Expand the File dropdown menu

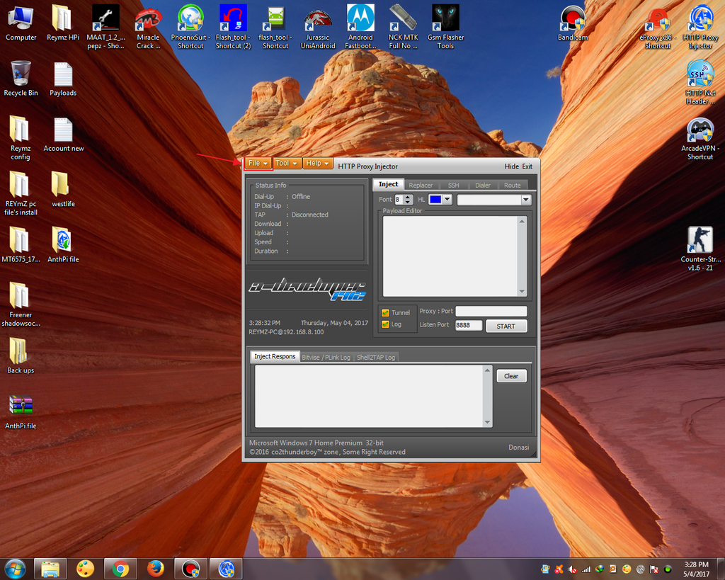click(x=258, y=164)
